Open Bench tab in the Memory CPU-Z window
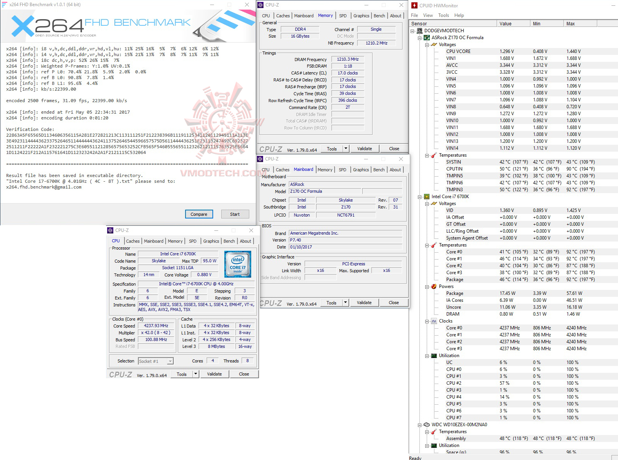The height and width of the screenshot is (460, 618). [x=379, y=16]
